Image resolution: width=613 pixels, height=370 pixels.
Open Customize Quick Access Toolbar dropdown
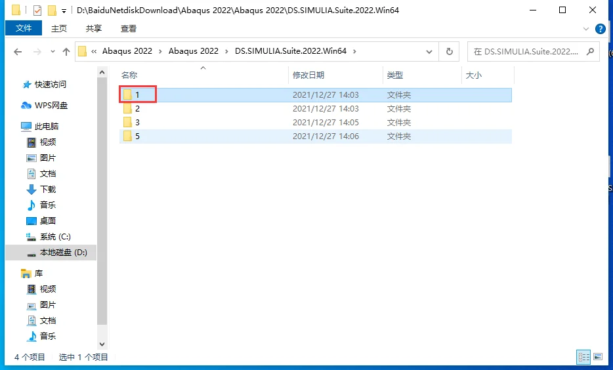coord(64,11)
